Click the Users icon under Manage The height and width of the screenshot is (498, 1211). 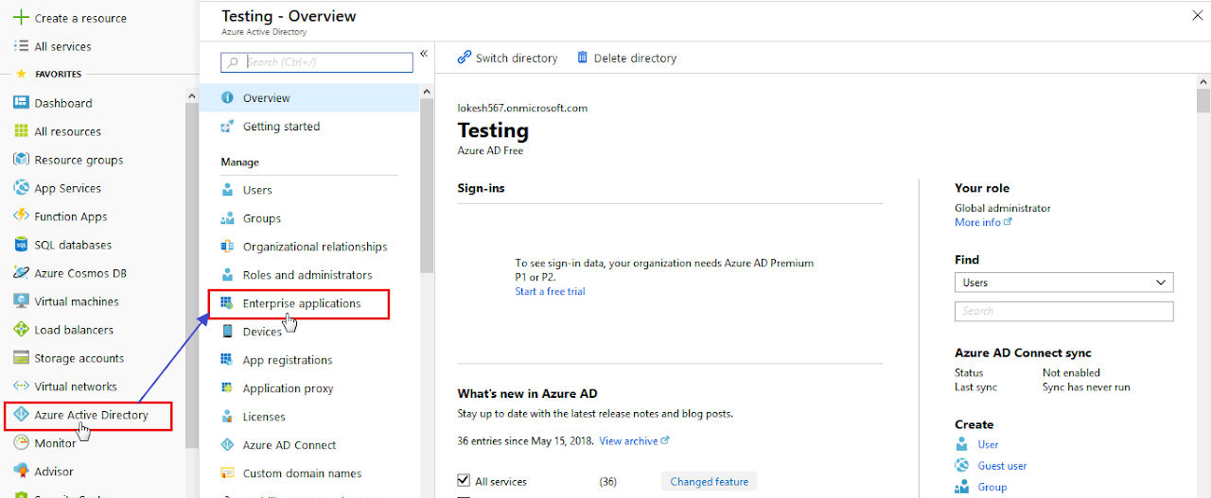tap(227, 190)
